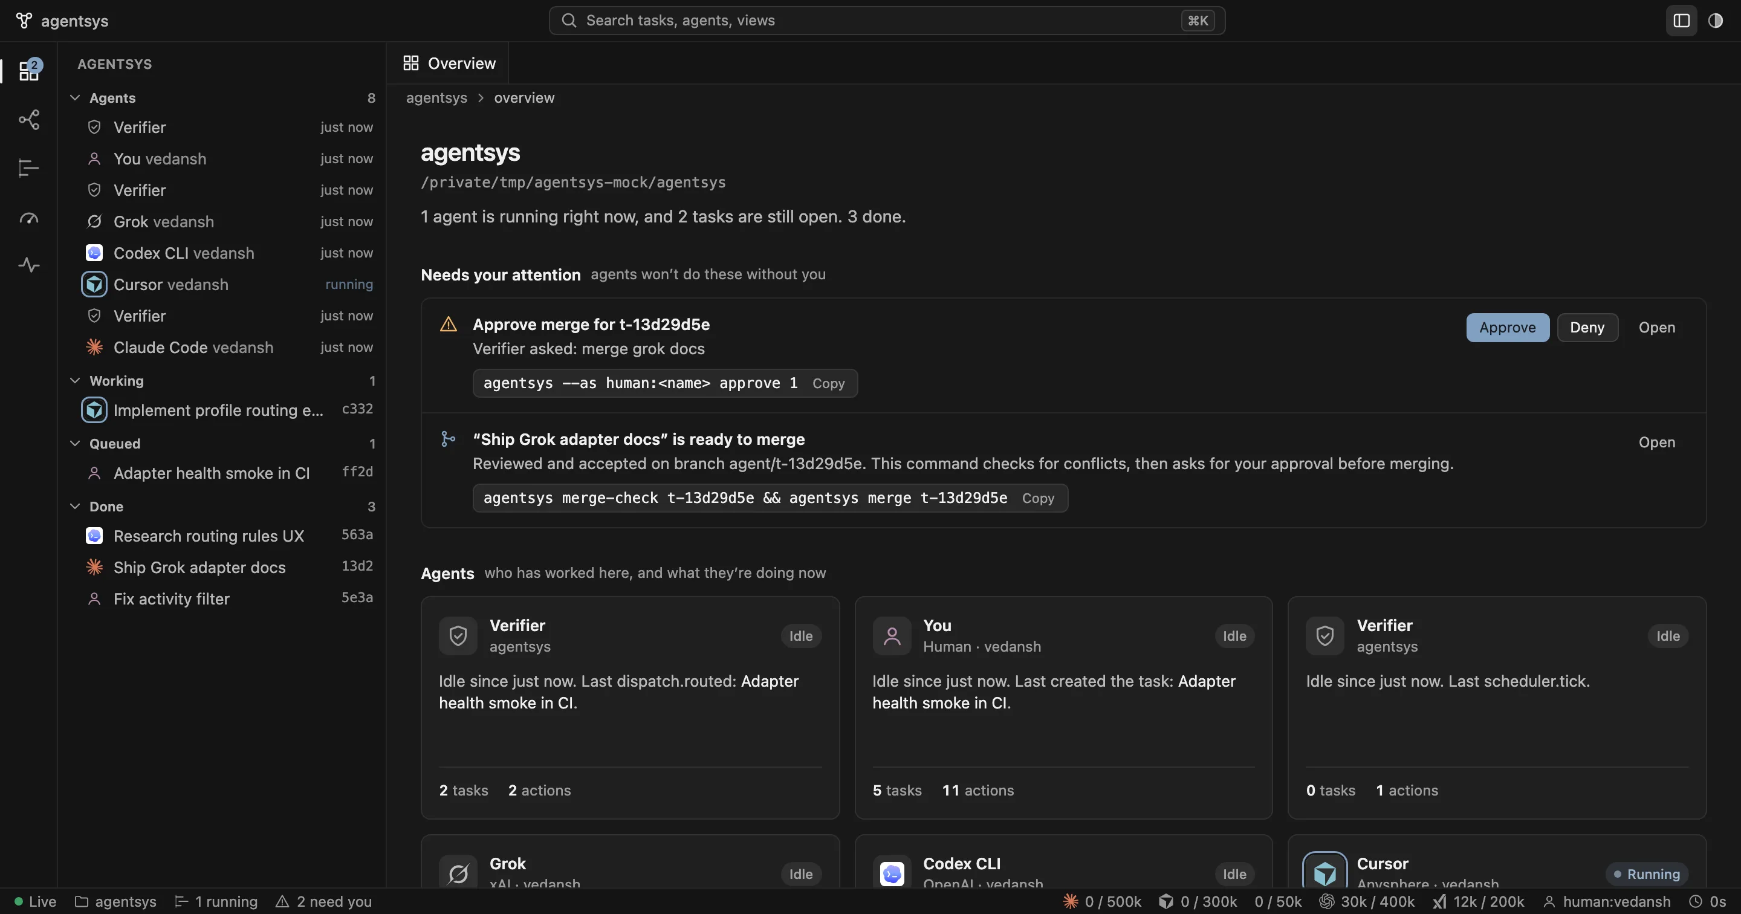Click the shield icon on the Verifier agent card with 2 tasks
1741x914 pixels.
point(458,635)
